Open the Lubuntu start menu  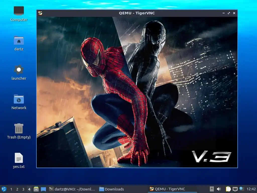click(4, 189)
